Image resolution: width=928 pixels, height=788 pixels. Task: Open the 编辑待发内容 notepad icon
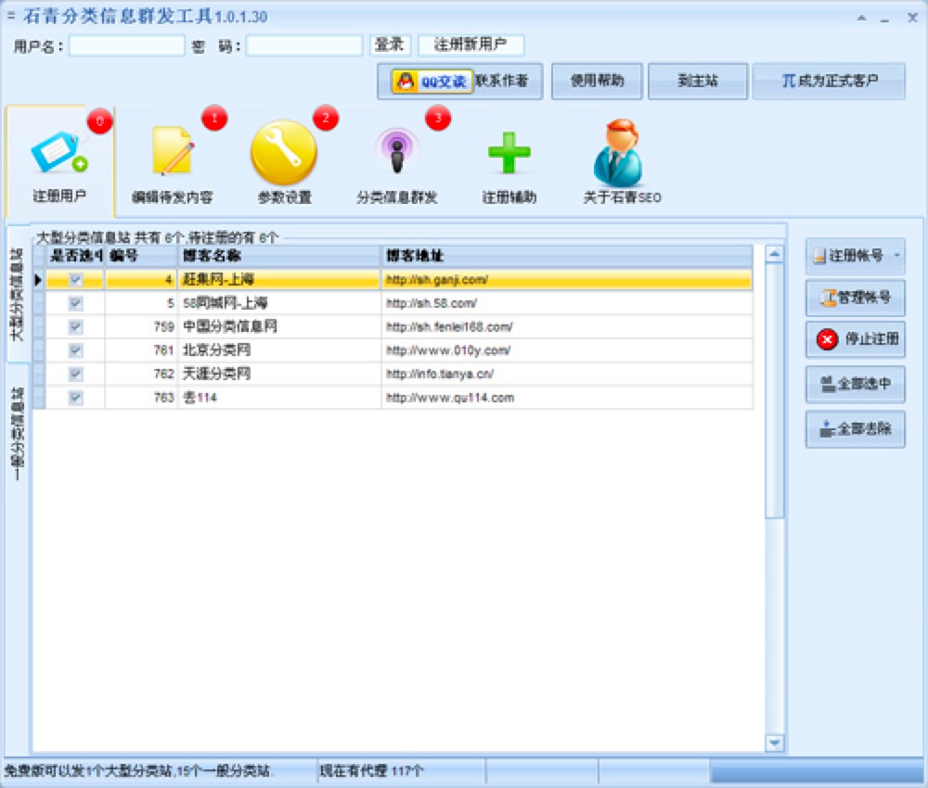[173, 150]
